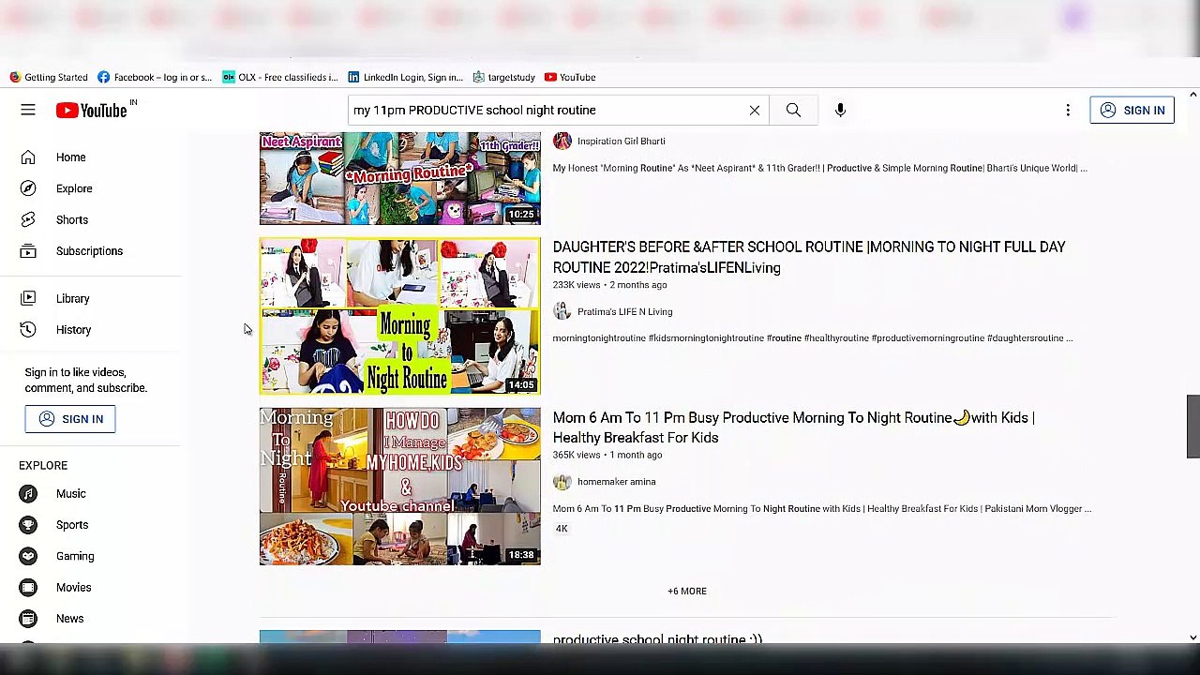1200x675 pixels.
Task: Open the productive school night routine title
Action: pos(657,639)
